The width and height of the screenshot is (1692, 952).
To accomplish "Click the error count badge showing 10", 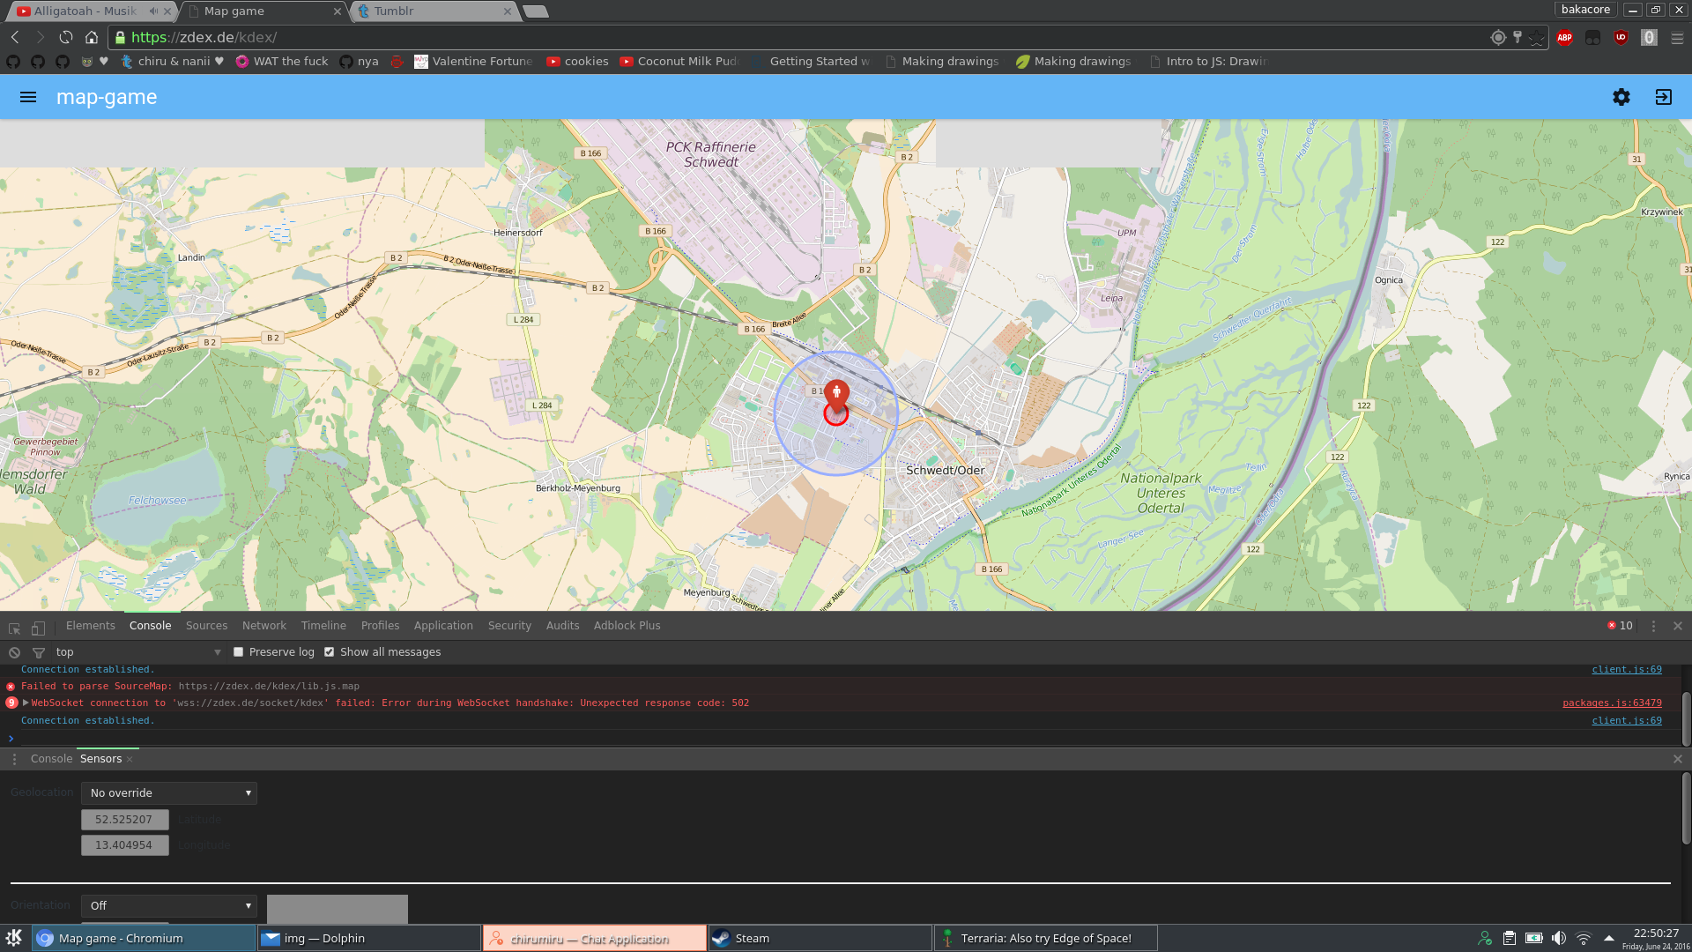I will point(1620,626).
